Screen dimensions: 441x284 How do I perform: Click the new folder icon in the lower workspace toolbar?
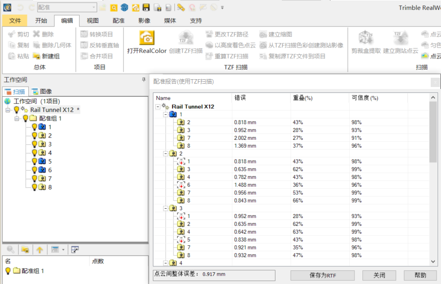click(x=25, y=249)
